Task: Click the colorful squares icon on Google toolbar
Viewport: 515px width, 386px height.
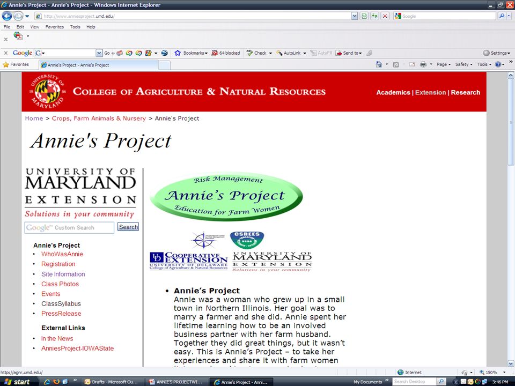Action: [148, 53]
